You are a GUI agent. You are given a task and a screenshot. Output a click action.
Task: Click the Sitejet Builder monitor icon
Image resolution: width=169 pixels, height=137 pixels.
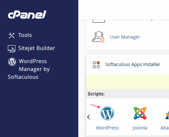pos(12,49)
